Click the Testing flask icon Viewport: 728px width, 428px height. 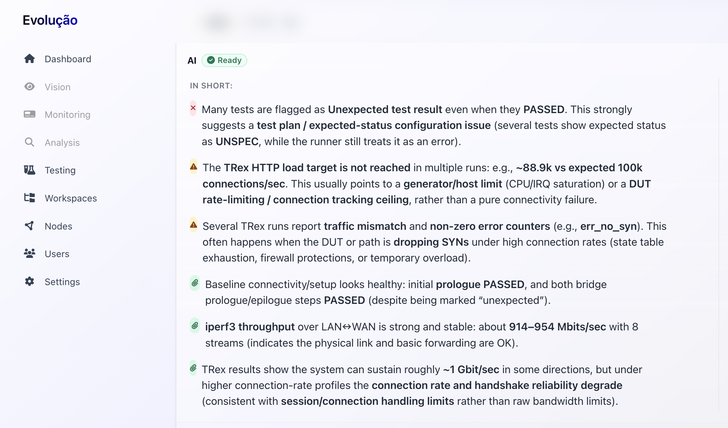pos(29,170)
